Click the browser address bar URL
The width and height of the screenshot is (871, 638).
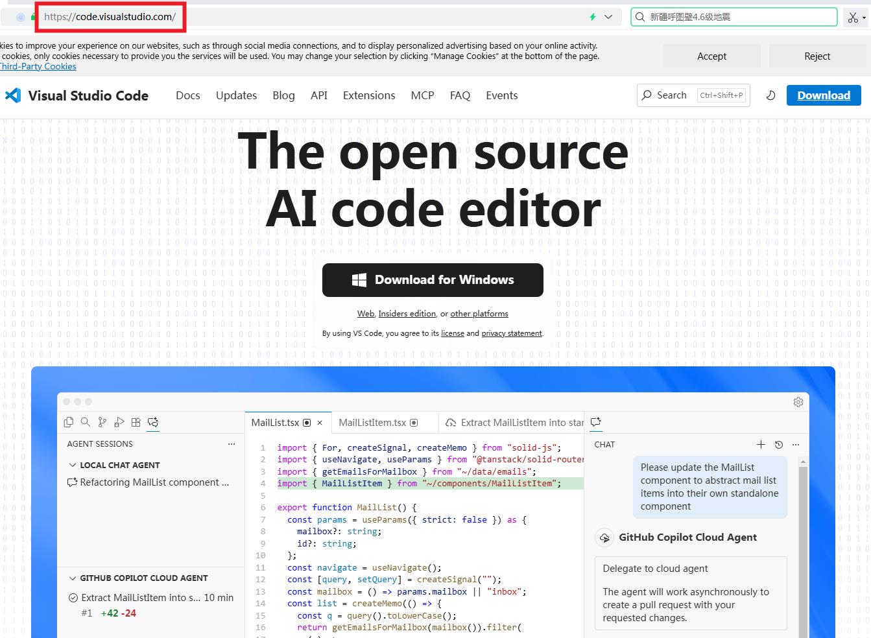pyautogui.click(x=110, y=17)
